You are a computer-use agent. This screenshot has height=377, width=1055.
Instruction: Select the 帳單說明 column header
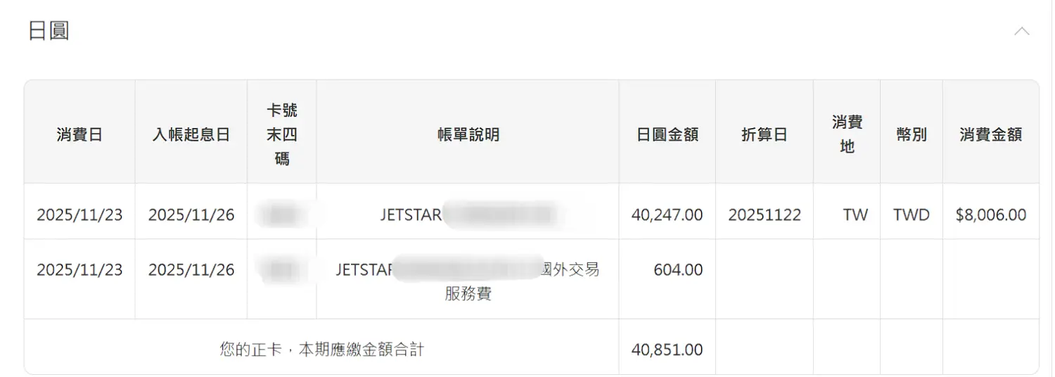pyautogui.click(x=468, y=134)
